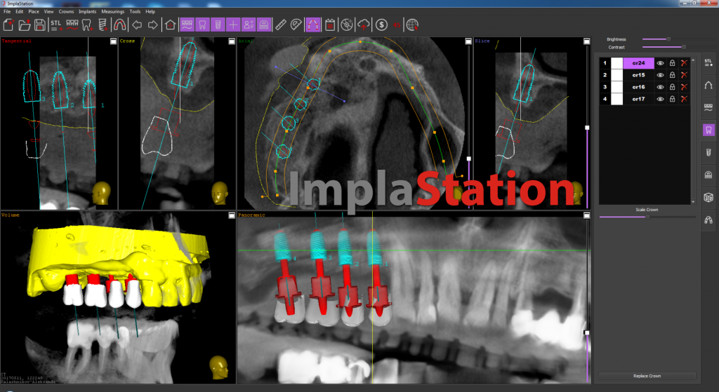Image resolution: width=719 pixels, height=392 pixels.
Task: Delete crown cr15 with red X
Action: pyautogui.click(x=684, y=75)
